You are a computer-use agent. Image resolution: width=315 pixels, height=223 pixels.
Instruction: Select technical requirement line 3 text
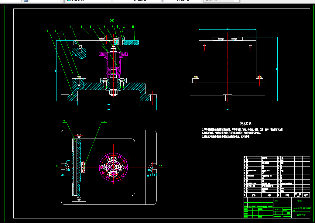click(226, 137)
